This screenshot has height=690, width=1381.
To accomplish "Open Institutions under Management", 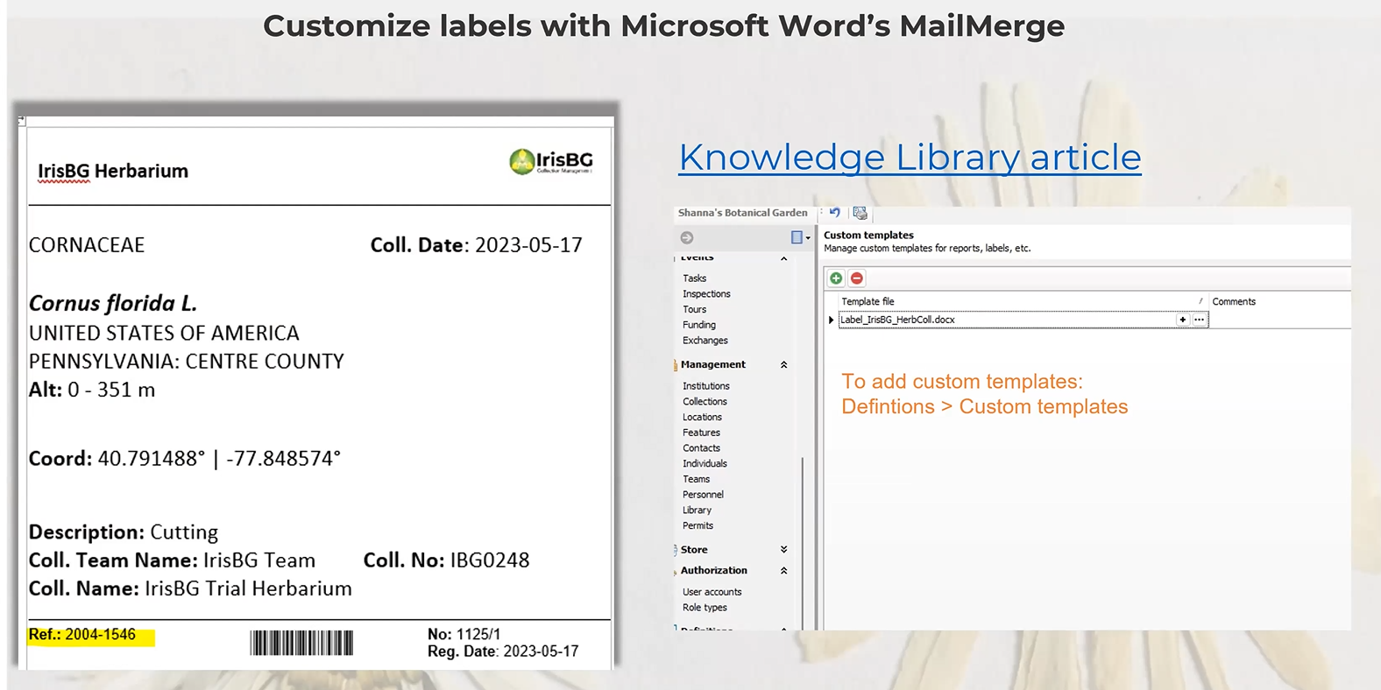I will [x=706, y=386].
